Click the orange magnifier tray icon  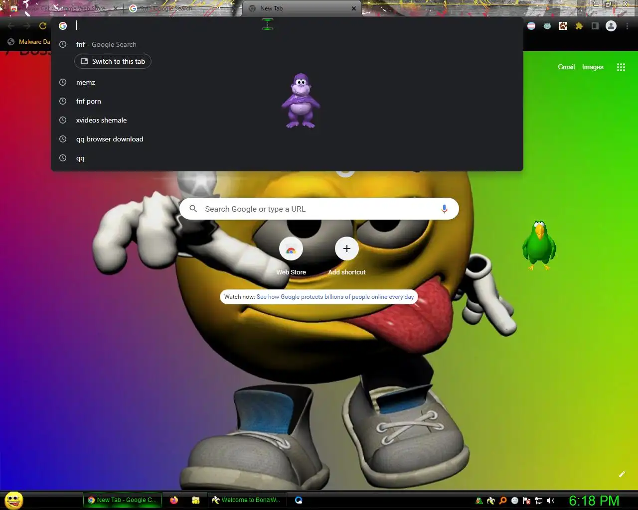[503, 501]
